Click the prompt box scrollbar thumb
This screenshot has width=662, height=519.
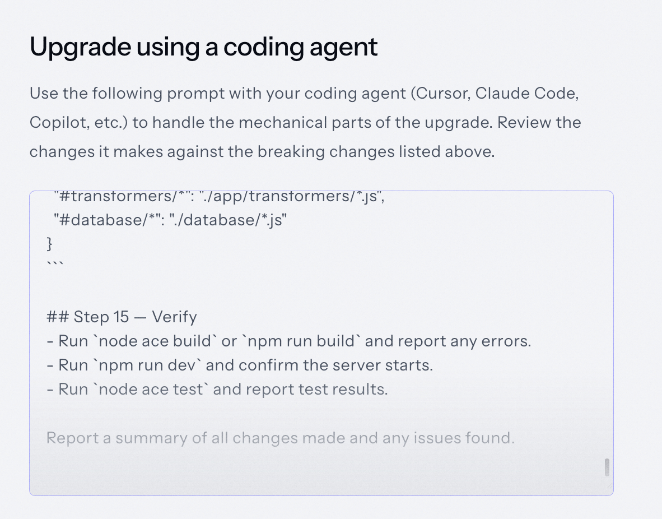(607, 467)
